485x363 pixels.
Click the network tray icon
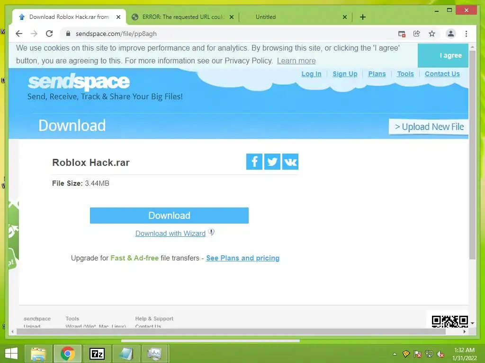[429, 354]
